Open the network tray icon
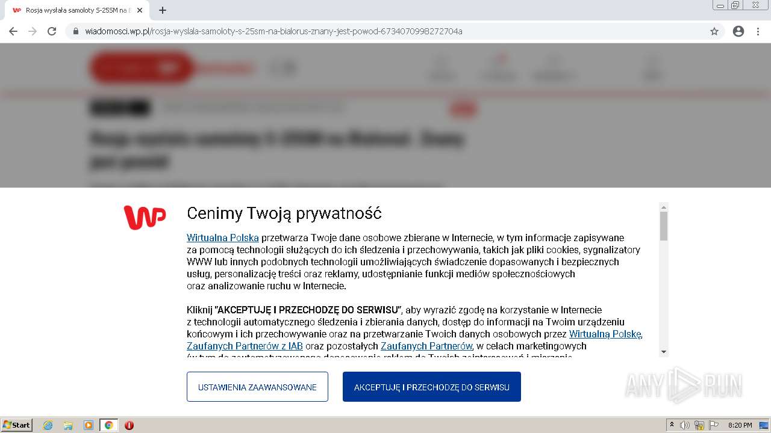The width and height of the screenshot is (771, 433). click(699, 425)
